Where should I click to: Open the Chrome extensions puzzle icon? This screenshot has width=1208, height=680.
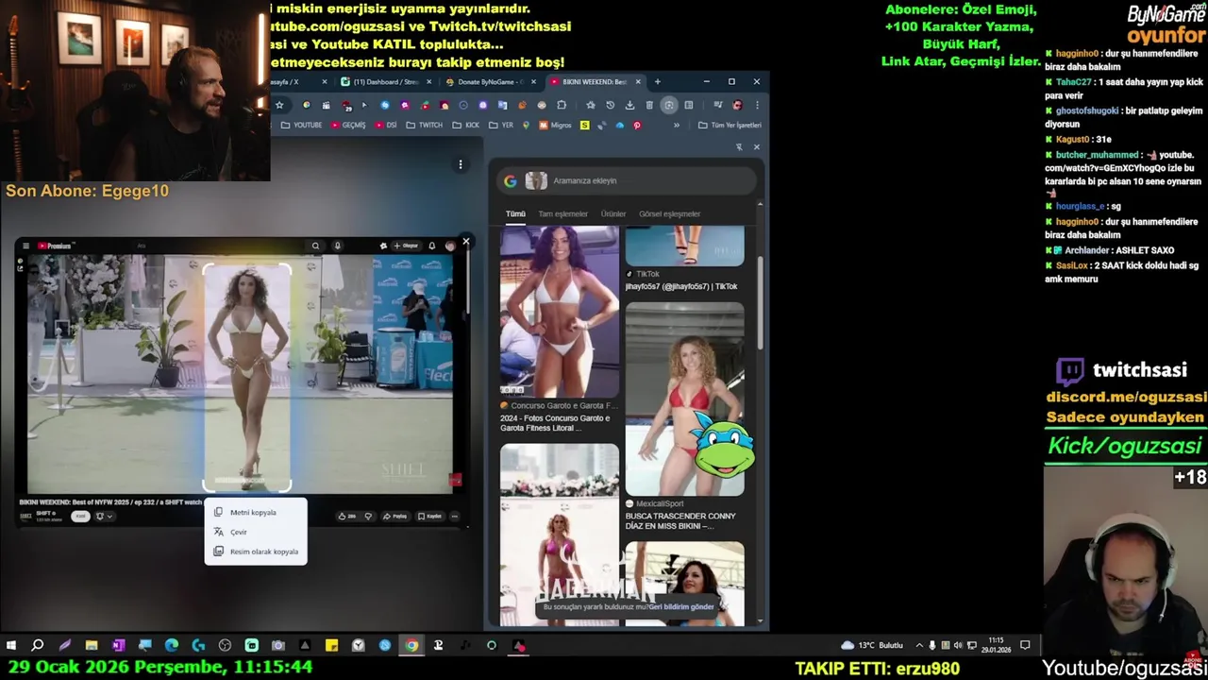pyautogui.click(x=562, y=105)
